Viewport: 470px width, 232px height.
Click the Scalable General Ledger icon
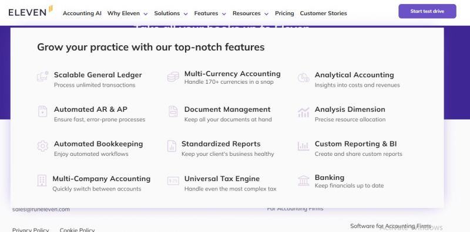click(x=42, y=77)
